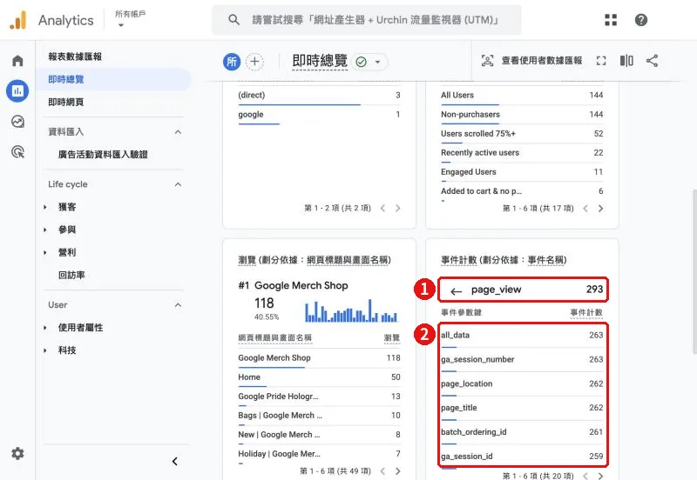Select page_location parameter row
Image resolution: width=697 pixels, height=480 pixels.
(x=522, y=384)
